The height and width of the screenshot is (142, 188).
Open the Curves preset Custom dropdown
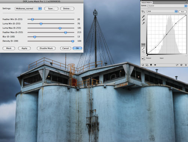pyautogui.click(x=167, y=6)
